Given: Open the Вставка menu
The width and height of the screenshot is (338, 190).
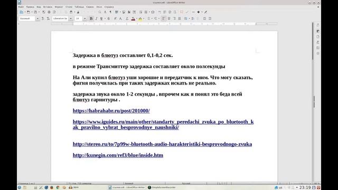Looking at the screenshot, I should coord(48,7).
